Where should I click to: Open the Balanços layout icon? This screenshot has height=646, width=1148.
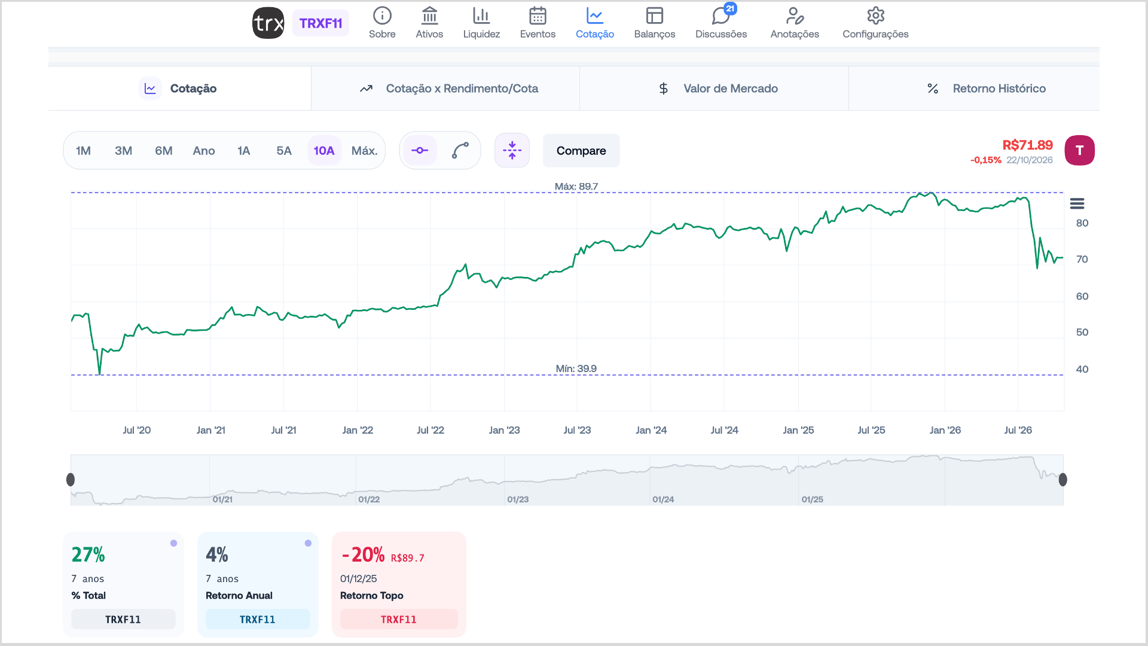pyautogui.click(x=655, y=16)
